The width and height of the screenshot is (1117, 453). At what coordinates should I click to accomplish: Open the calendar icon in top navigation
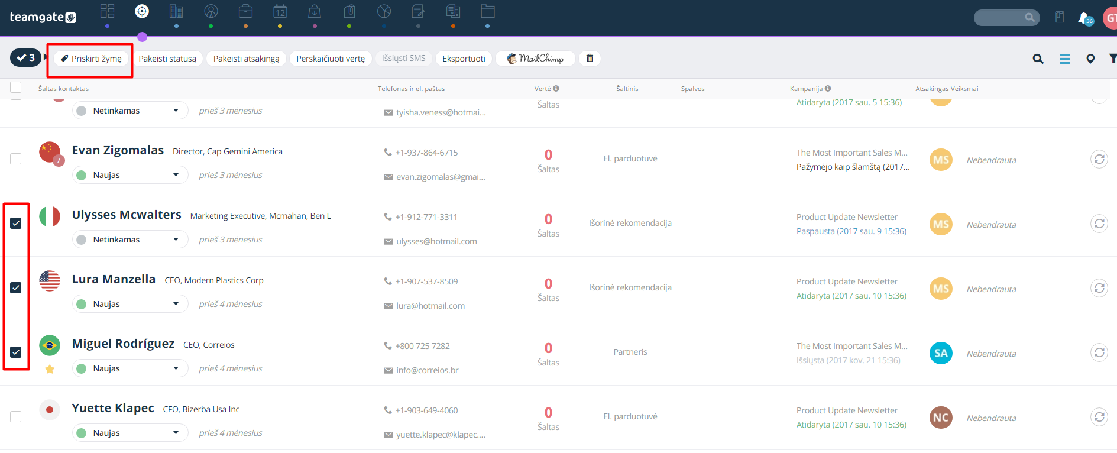(x=280, y=11)
